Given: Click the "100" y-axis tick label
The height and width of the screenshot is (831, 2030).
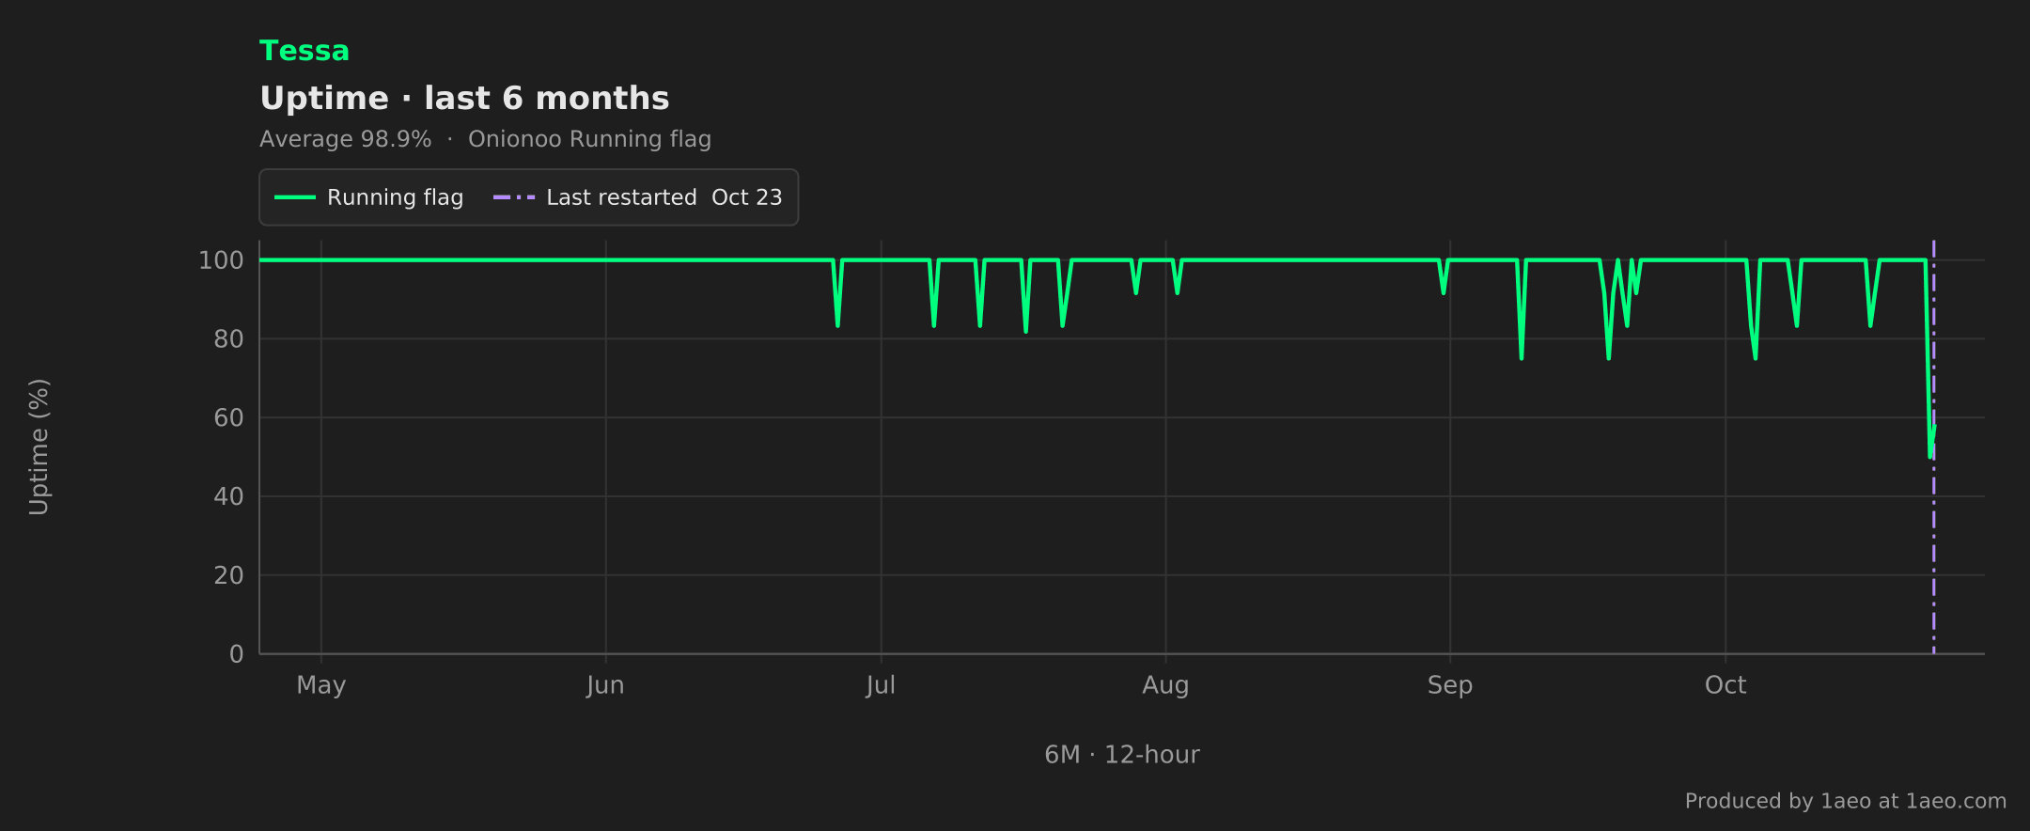Looking at the screenshot, I should pyautogui.click(x=221, y=260).
